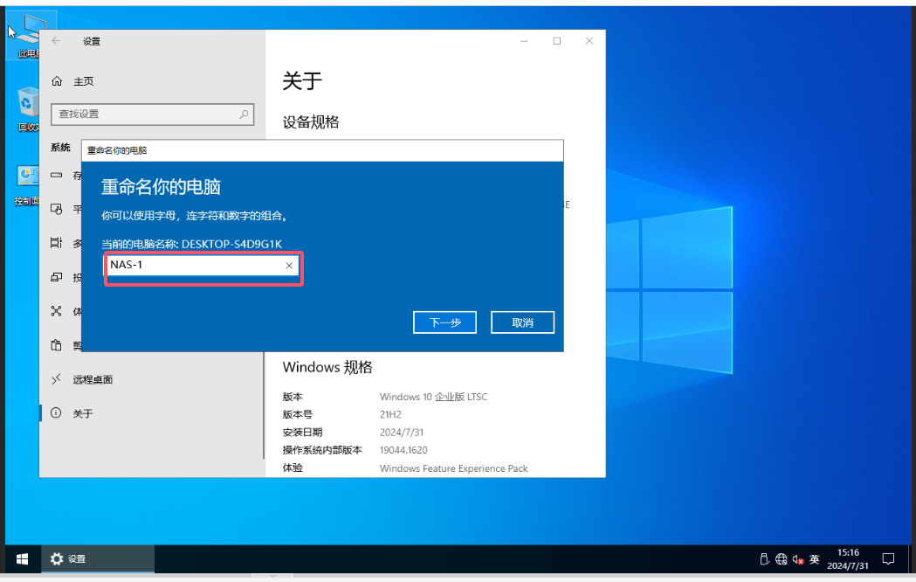Click the NAS-1 computer name text field
The height and width of the screenshot is (582, 916).
(194, 266)
